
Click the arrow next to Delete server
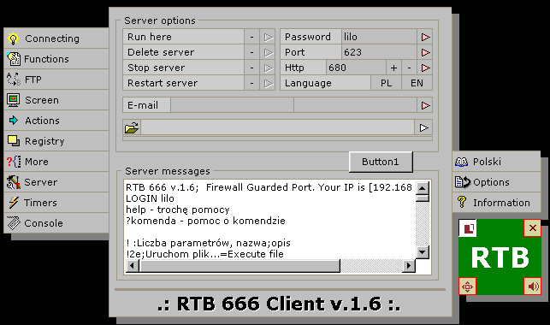pyautogui.click(x=268, y=52)
